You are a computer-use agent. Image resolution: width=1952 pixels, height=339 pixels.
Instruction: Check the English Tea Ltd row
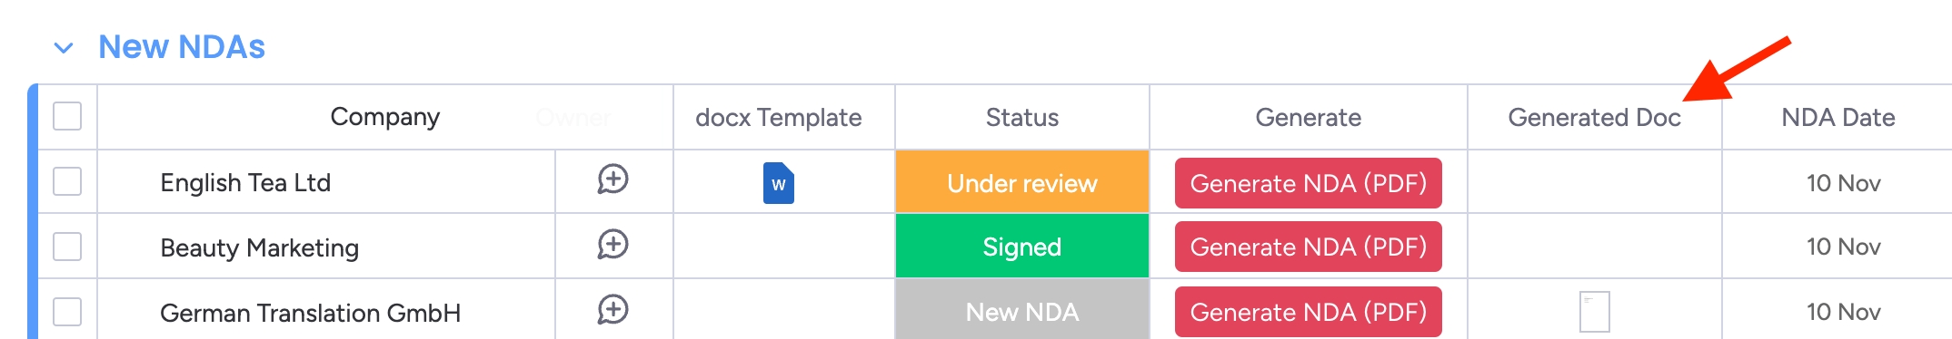pyautogui.click(x=67, y=181)
